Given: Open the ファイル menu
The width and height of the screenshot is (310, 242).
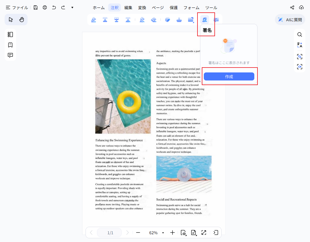Looking at the screenshot, I should (x=17, y=8).
